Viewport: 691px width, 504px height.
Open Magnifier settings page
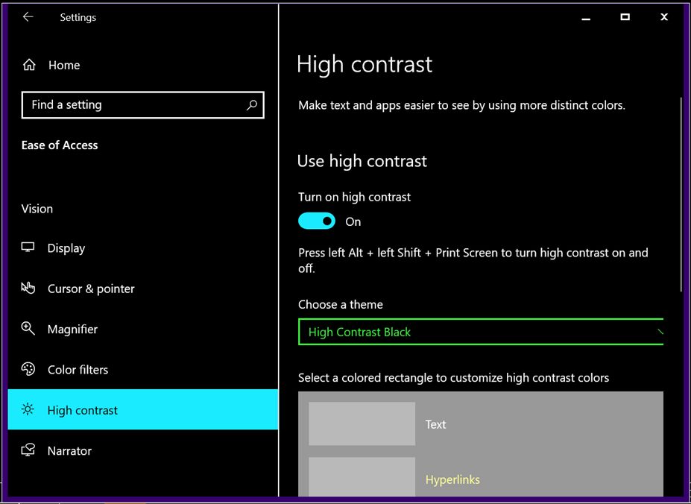143,329
